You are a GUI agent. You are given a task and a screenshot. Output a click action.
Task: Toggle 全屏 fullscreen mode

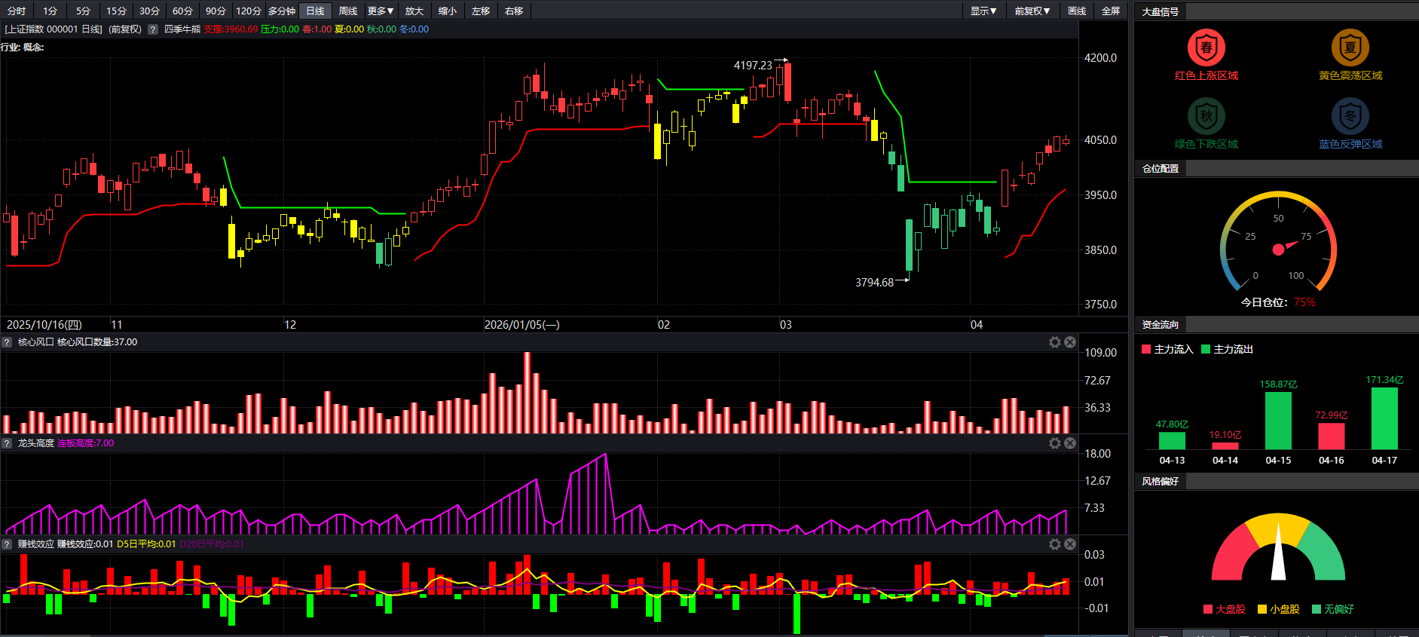point(1111,11)
